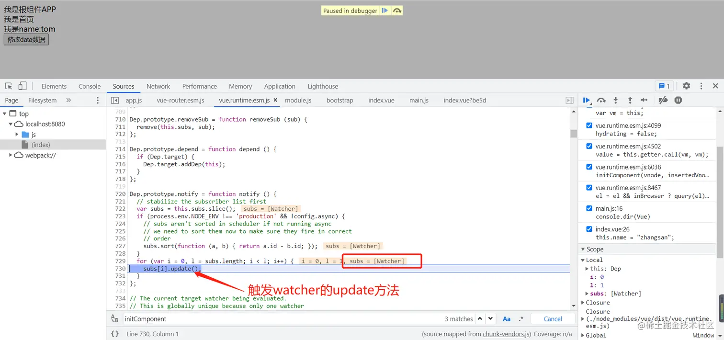Open the DevTools three-dot customize menu
Image resolution: width=724 pixels, height=340 pixels.
point(701,86)
